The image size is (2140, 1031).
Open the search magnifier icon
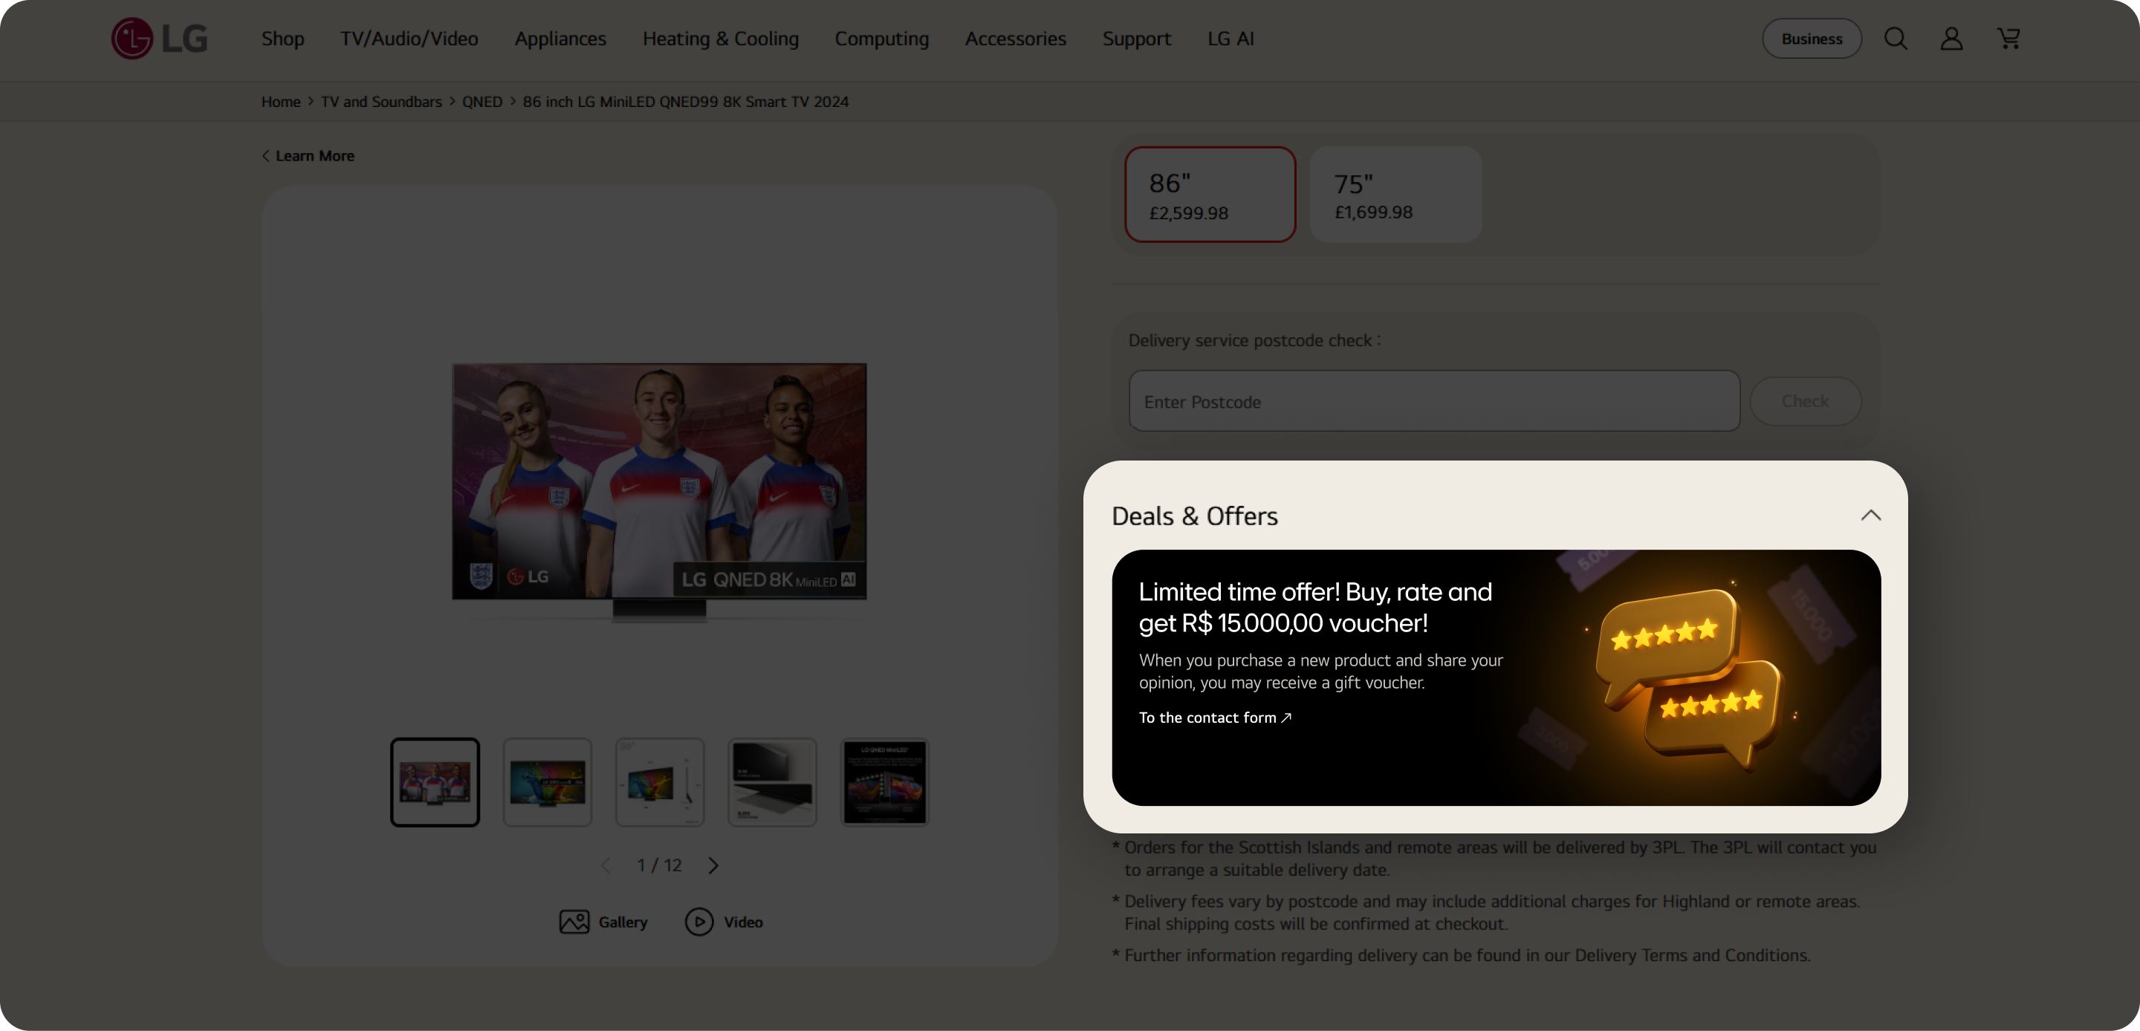(1895, 38)
